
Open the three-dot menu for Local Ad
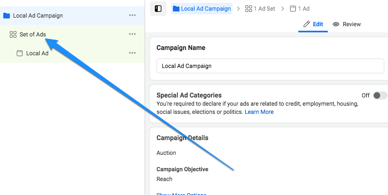coord(132,53)
